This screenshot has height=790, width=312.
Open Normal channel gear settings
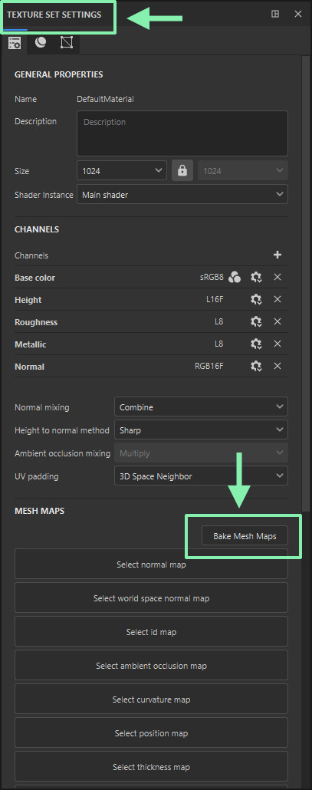(256, 366)
